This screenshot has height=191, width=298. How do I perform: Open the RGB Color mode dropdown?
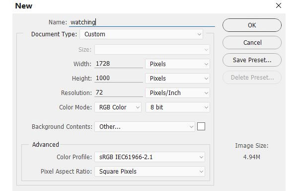(x=118, y=107)
